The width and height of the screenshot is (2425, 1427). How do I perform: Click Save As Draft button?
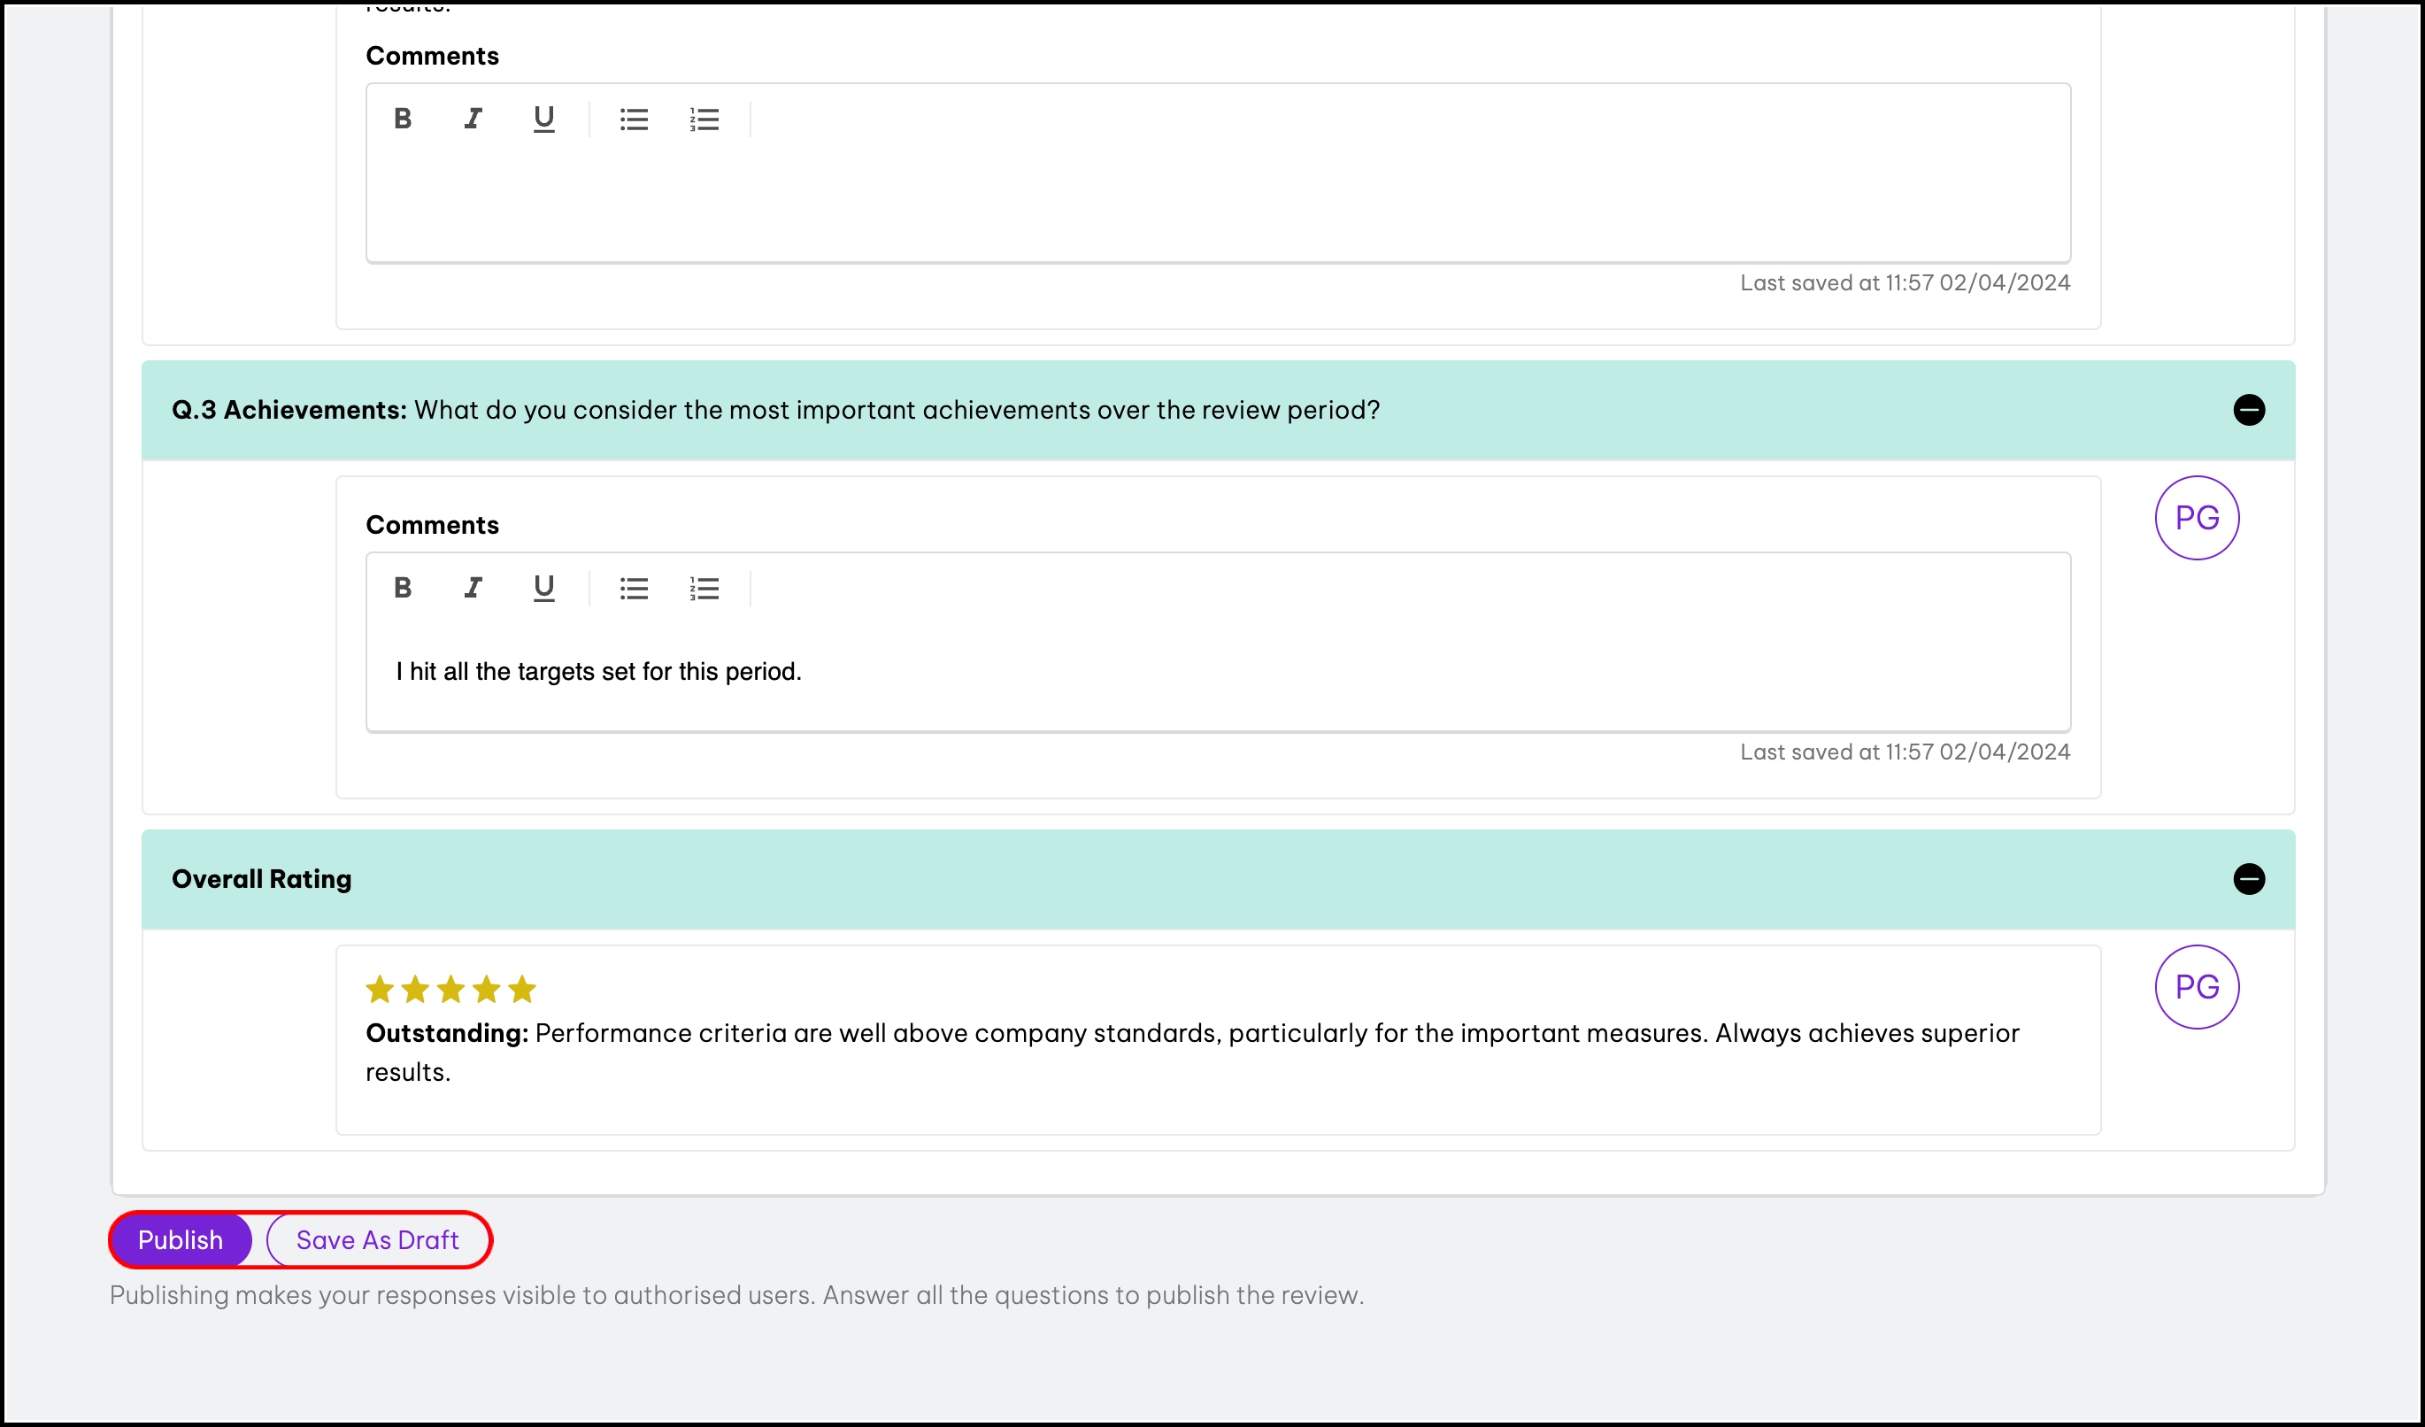377,1239
